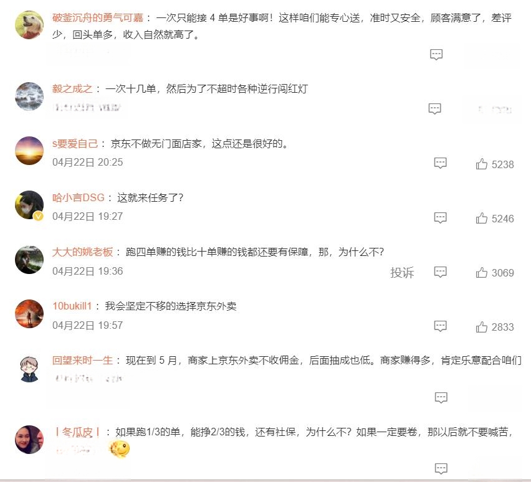Click reply icon on 毅之成之's comment
This screenshot has height=482, width=531.
(x=435, y=108)
